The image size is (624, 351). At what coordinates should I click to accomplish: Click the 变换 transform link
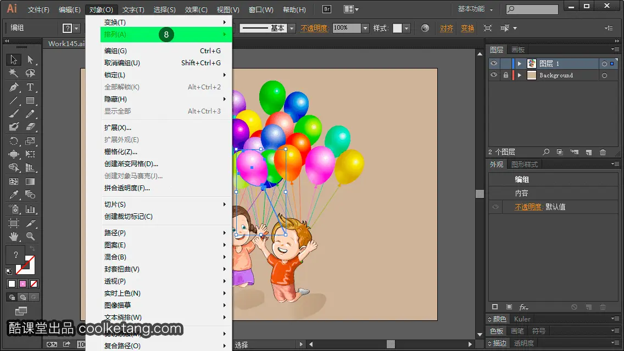tap(467, 28)
